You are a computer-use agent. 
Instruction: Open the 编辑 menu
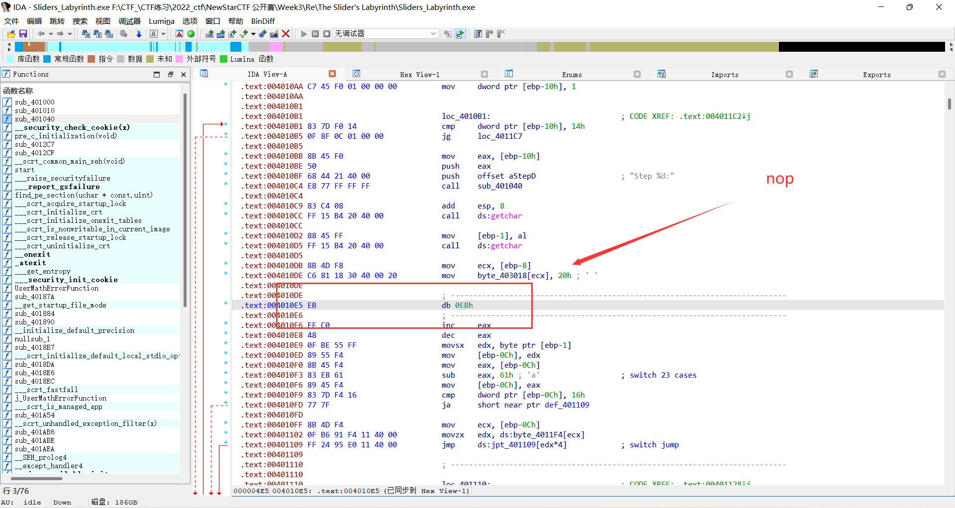[34, 21]
